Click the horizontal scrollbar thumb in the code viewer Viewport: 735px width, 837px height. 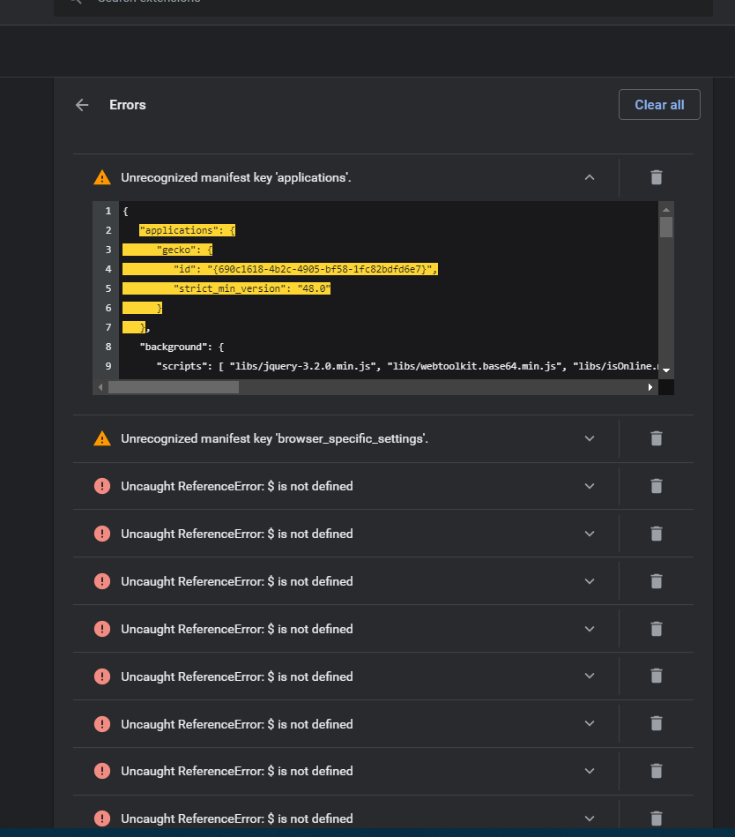(x=174, y=387)
